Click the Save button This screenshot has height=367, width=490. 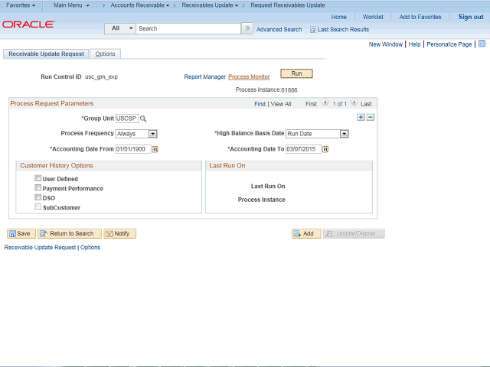(x=21, y=233)
